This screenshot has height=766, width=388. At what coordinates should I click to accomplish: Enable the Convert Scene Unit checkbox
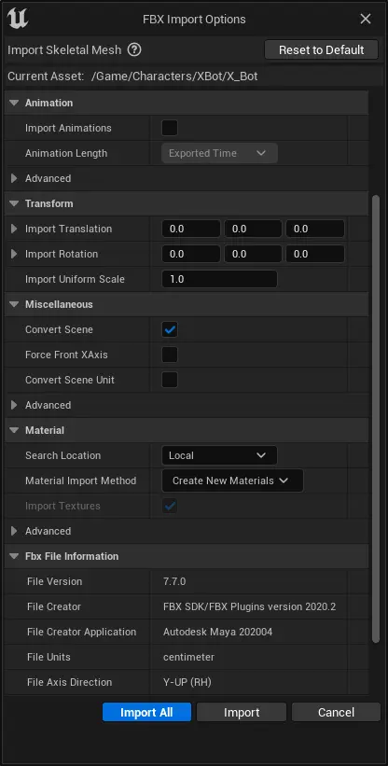170,380
